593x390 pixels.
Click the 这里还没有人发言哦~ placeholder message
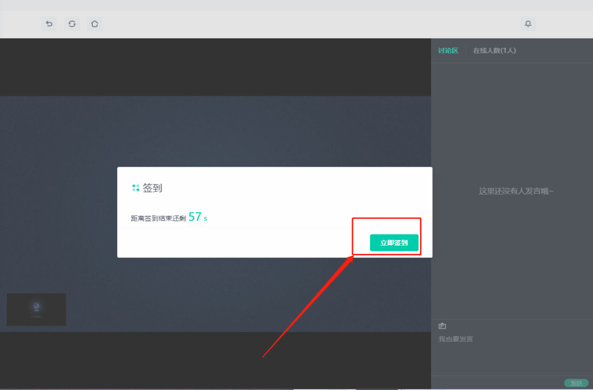click(516, 191)
